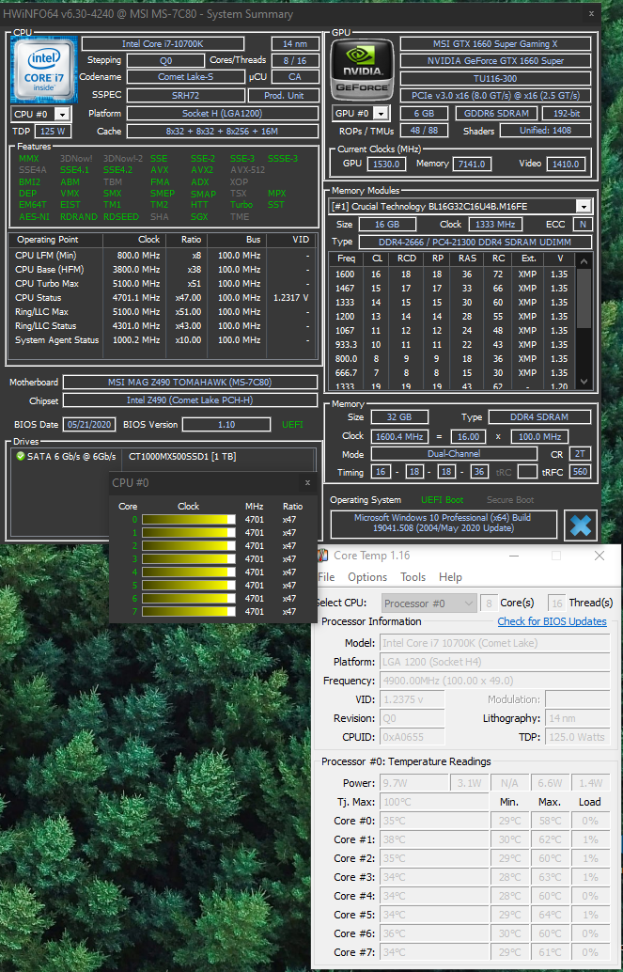Click the AES-NI feature label
The width and height of the screenshot is (623, 972).
point(34,217)
